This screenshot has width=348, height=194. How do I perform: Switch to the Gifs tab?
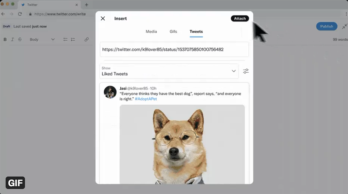[x=173, y=32]
